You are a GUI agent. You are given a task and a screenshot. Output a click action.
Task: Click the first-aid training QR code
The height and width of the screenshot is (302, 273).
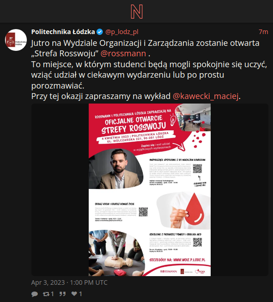(x=197, y=243)
